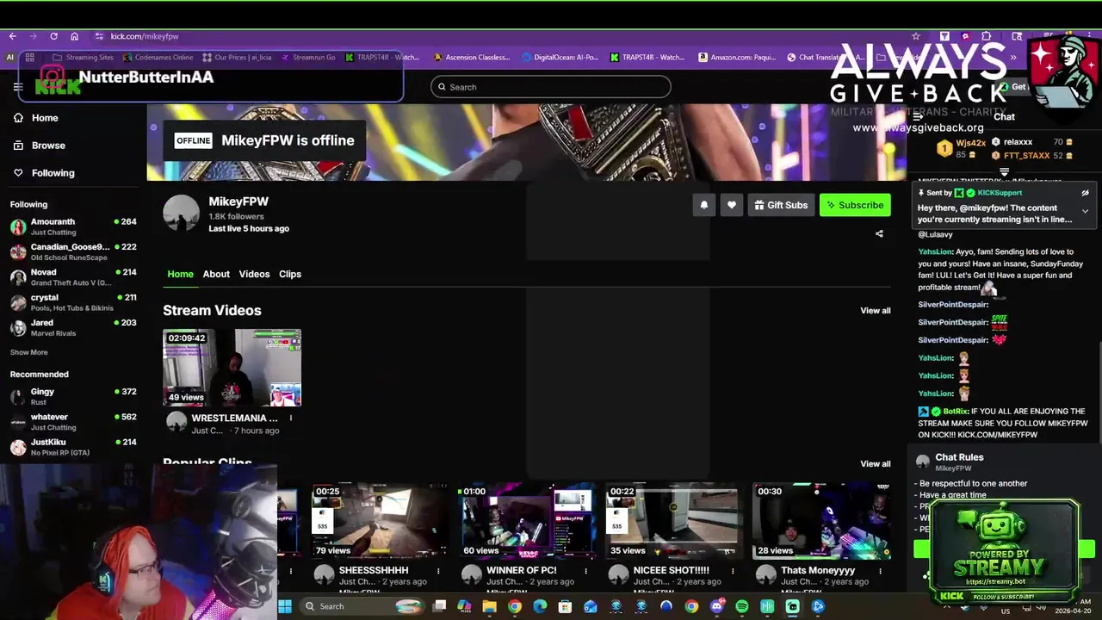Reload the kick.com page
The width and height of the screenshot is (1102, 620).
(x=53, y=36)
